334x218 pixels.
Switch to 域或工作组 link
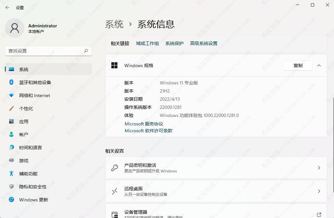147,43
